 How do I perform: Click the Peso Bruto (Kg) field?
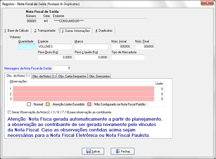55,57
